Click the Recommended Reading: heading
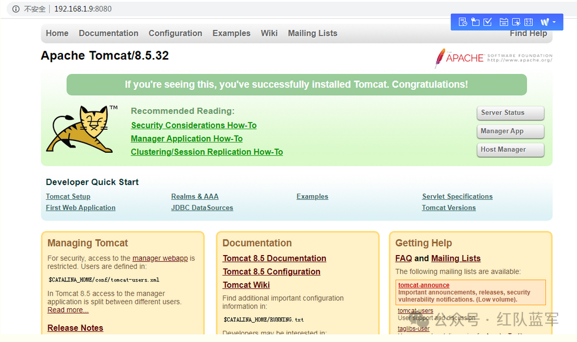Image resolution: width=577 pixels, height=342 pixels. [x=182, y=111]
